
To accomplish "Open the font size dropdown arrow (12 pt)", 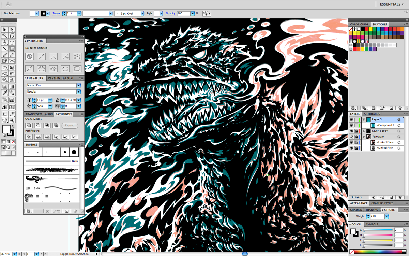I will 50,100.
